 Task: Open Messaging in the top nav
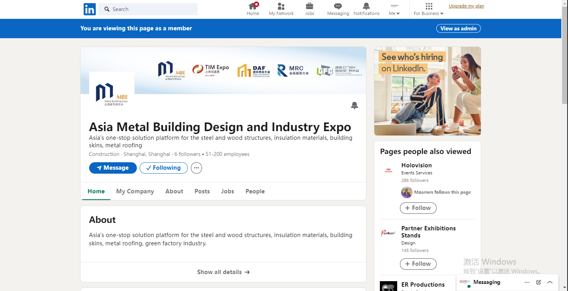click(x=338, y=9)
